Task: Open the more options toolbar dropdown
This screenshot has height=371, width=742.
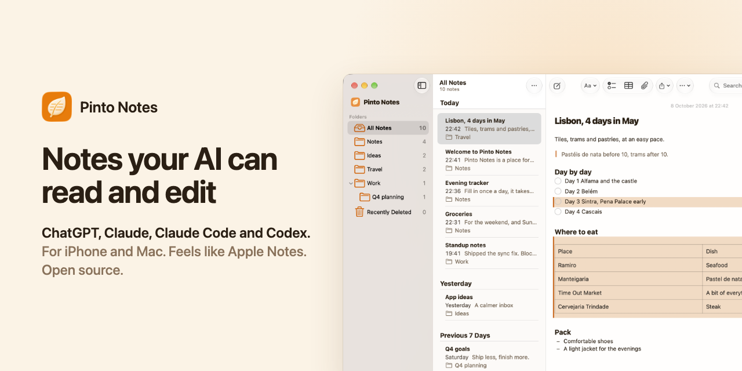Action: click(x=685, y=86)
